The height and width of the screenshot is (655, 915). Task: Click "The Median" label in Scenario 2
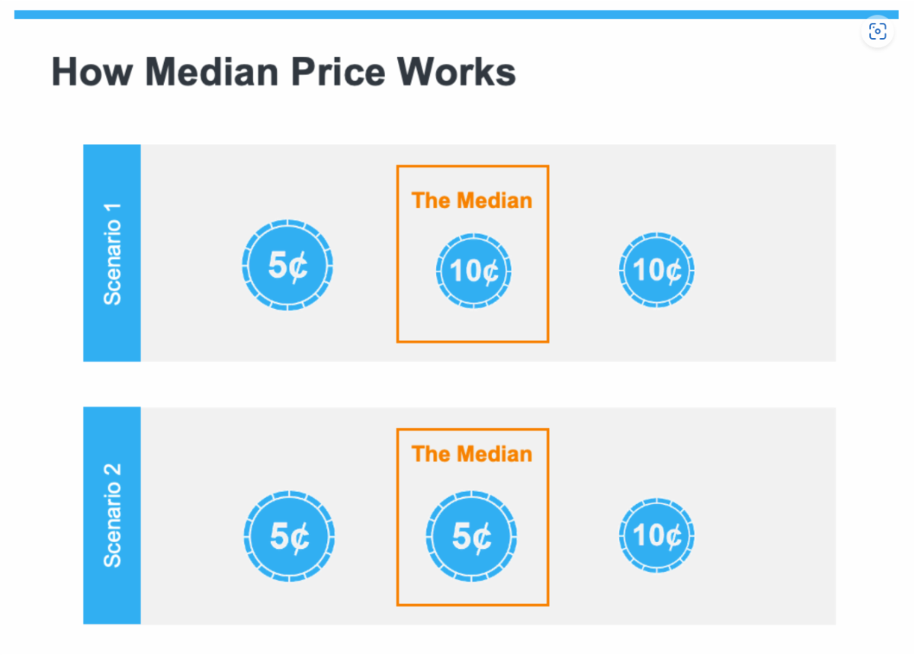pos(472,454)
